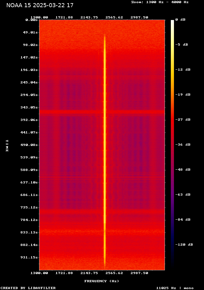Click 'CREATED BY LIBAVFILTER' footer text
204x290 pixels.
pos(28,288)
